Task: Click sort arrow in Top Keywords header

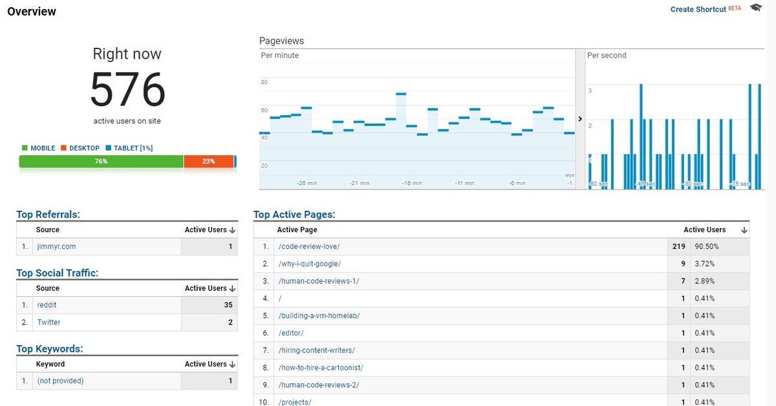Action: click(233, 363)
